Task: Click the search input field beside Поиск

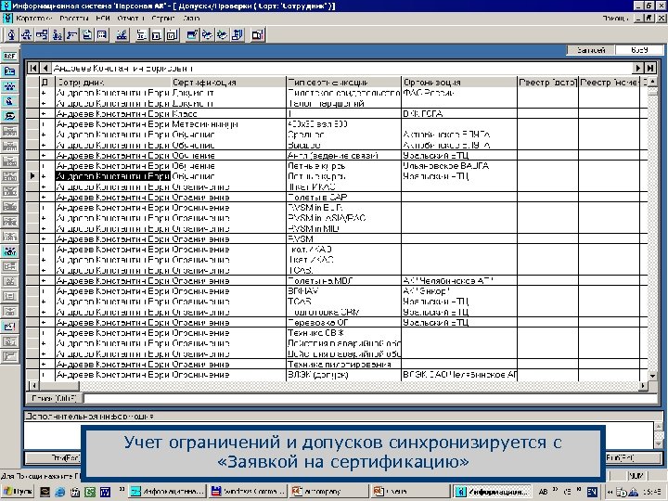Action: tap(370, 398)
